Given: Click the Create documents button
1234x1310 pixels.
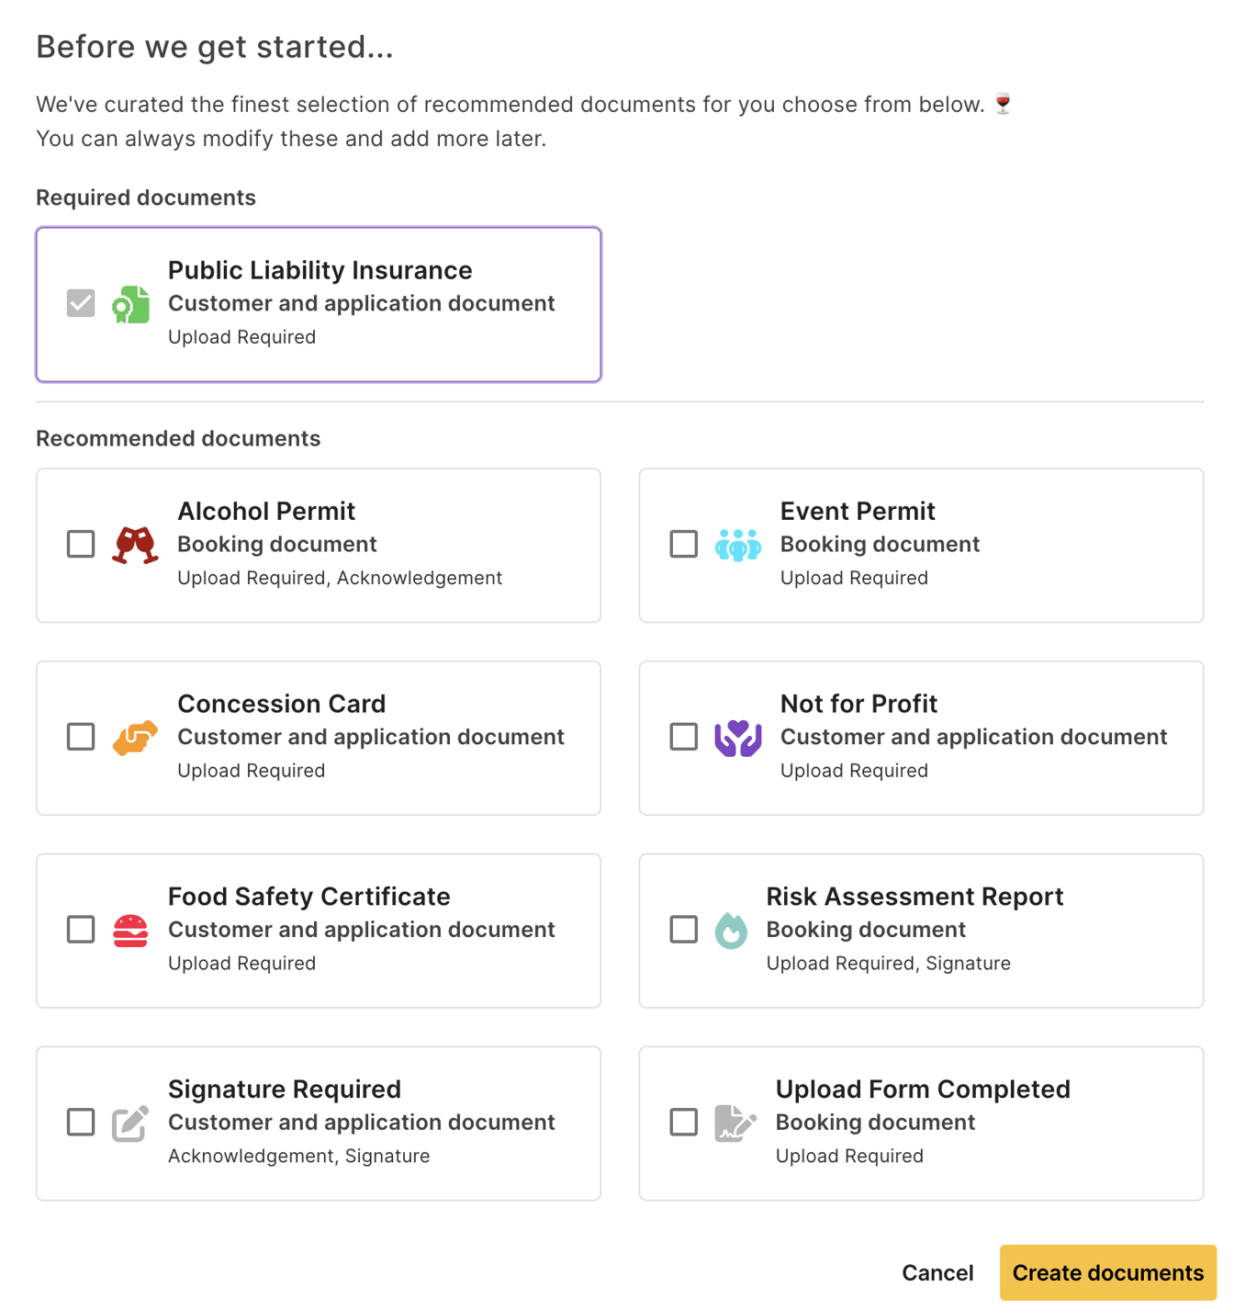Looking at the screenshot, I should (1108, 1272).
